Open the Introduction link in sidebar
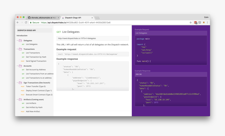This screenshot has height=136, width=225. (x=22, y=36)
